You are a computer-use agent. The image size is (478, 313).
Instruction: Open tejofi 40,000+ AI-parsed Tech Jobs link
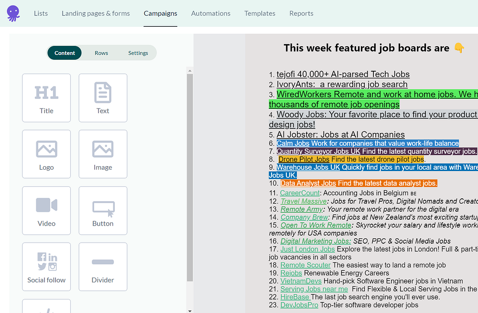pyautogui.click(x=343, y=74)
